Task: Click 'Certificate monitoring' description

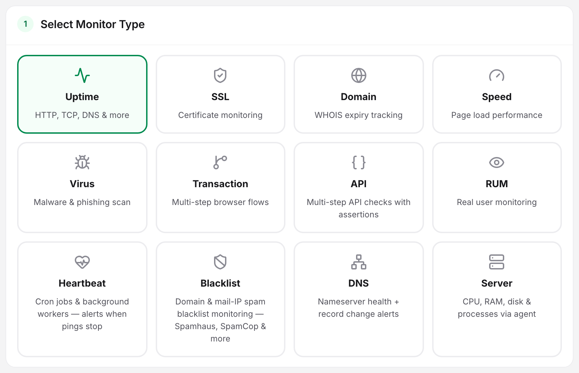Action: pyautogui.click(x=220, y=115)
